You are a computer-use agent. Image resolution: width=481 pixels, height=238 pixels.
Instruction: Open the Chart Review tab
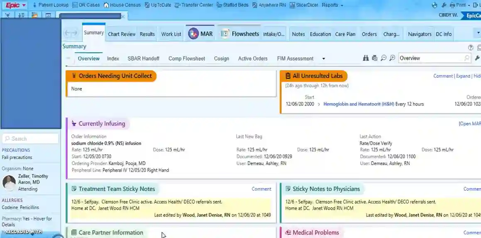[122, 34]
